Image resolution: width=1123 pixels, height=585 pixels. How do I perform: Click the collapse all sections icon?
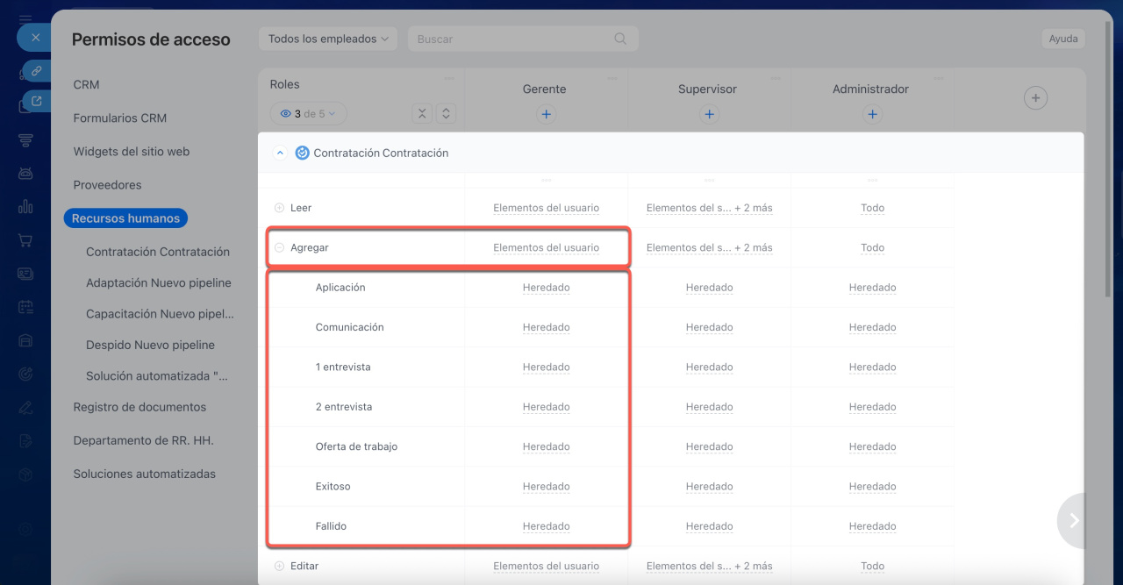click(x=422, y=113)
